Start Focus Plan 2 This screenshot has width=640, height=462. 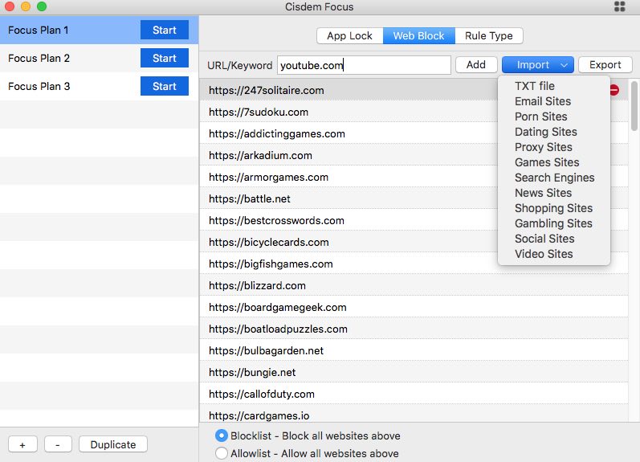click(164, 58)
